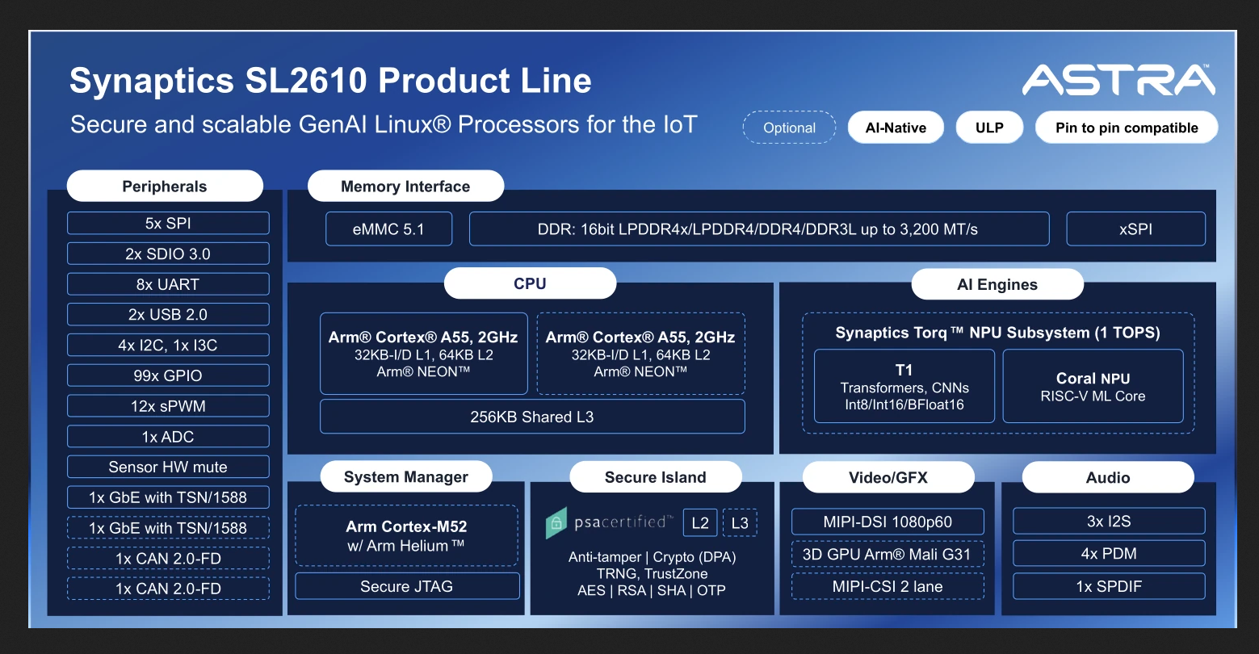Select the dashed-bordered Arm Cortex A55 block

(x=641, y=354)
